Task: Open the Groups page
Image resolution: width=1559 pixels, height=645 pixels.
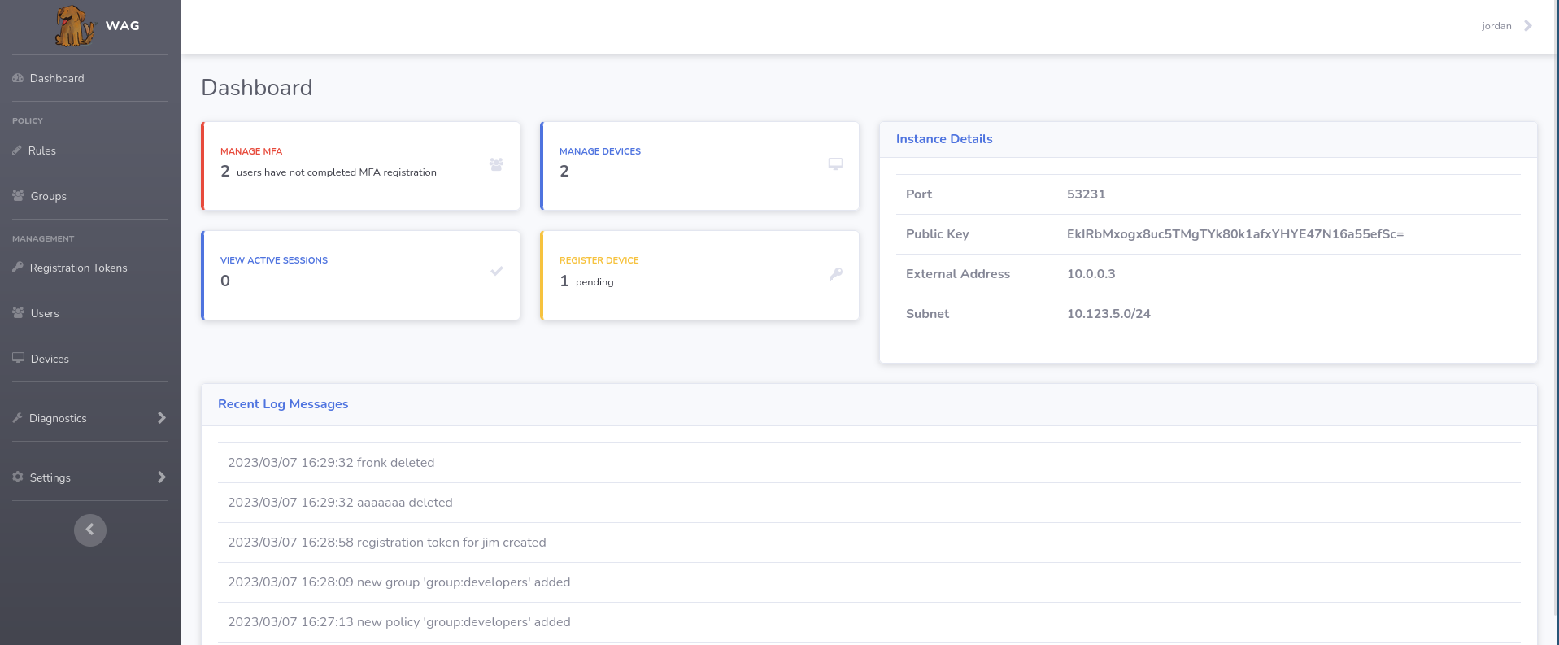Action: 49,196
